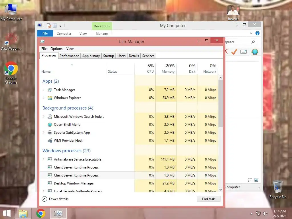The height and width of the screenshot is (219, 292).
Task: Click Task Manager app icon in process list
Action: click(50, 90)
